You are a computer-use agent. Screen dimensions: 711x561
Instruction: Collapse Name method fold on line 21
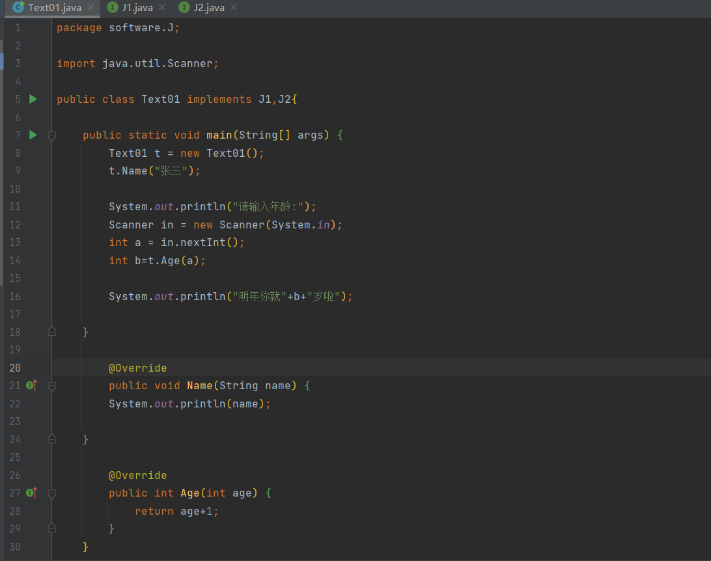(51, 386)
